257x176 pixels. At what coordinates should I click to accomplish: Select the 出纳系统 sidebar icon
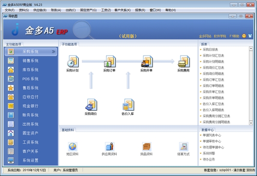pyautogui.click(x=11, y=124)
